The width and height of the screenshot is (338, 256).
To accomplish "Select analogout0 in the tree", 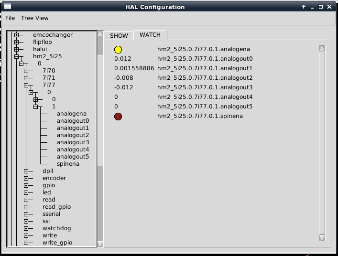I will [x=73, y=121].
